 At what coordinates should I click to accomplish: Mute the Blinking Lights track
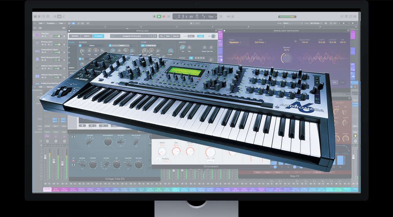(42, 44)
